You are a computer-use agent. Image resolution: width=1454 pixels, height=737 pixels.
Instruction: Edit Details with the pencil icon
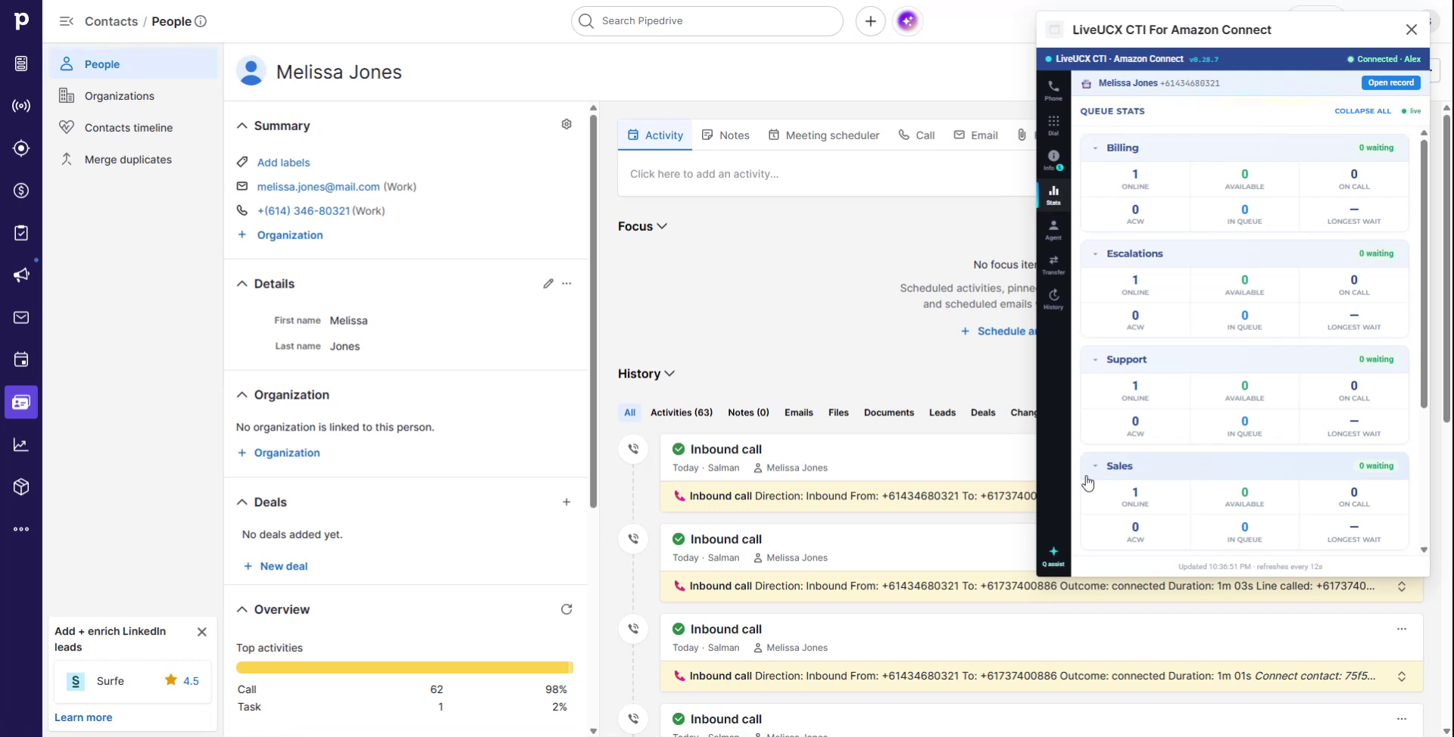(548, 284)
